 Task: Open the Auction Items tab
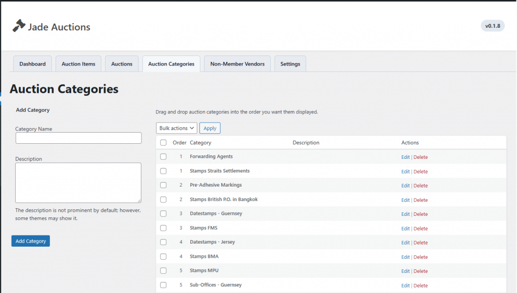coord(78,64)
